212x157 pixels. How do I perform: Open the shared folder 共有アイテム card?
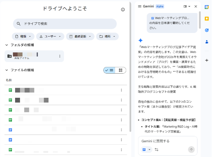34,56
